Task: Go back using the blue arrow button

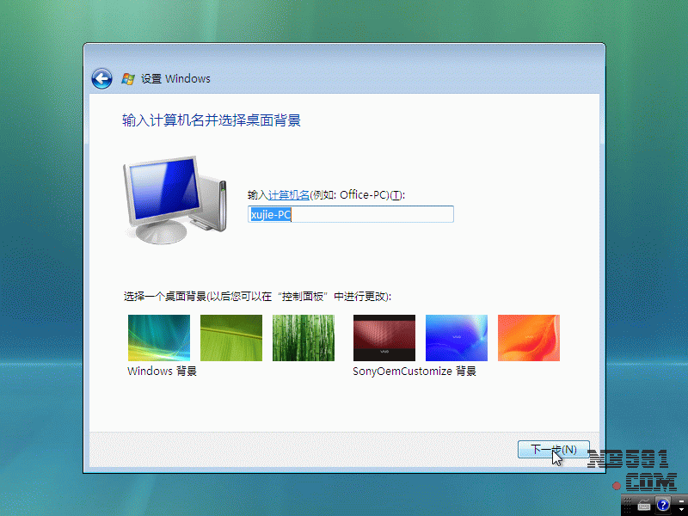Action: (x=101, y=79)
